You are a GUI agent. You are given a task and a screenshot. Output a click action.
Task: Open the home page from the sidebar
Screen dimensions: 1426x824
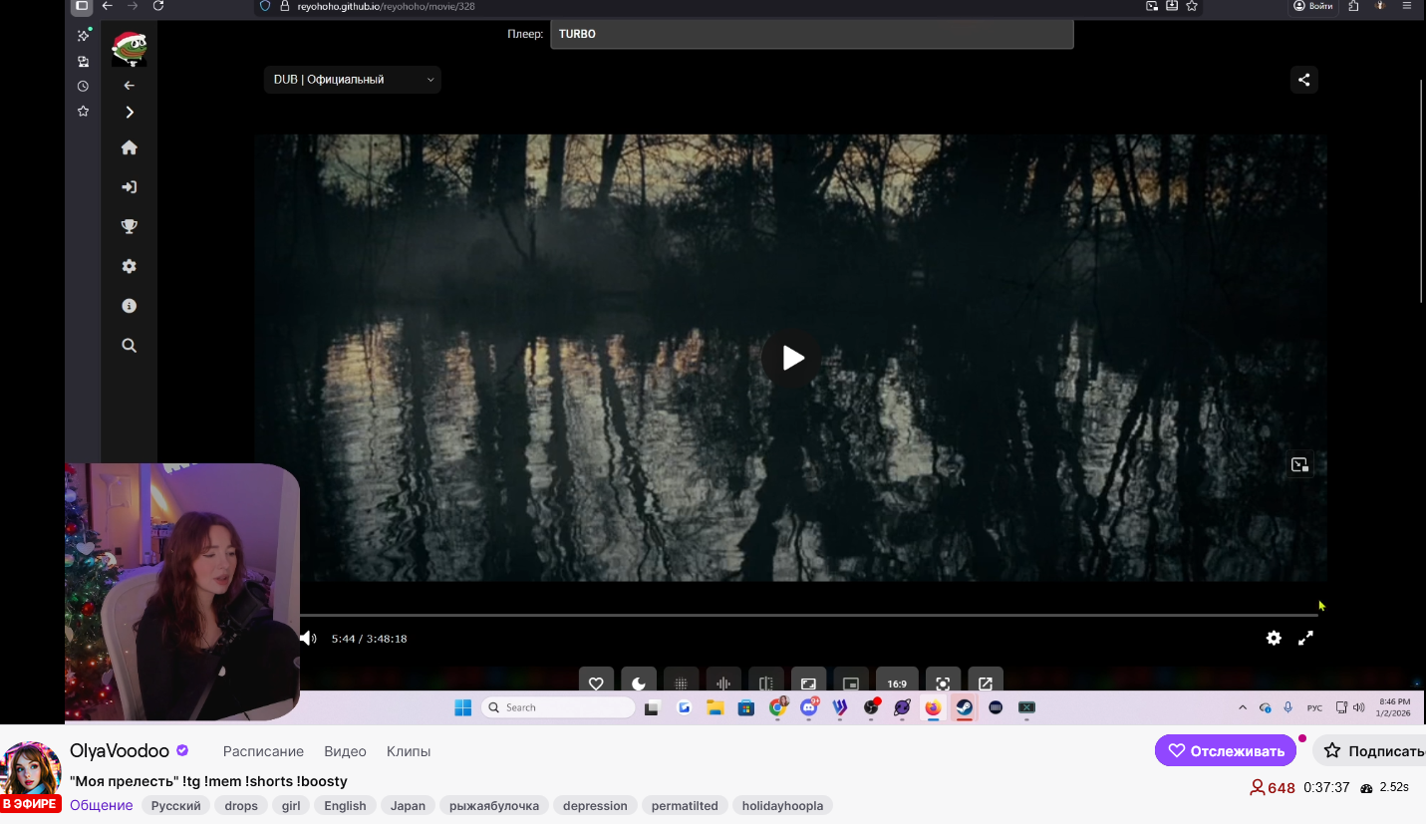129,147
